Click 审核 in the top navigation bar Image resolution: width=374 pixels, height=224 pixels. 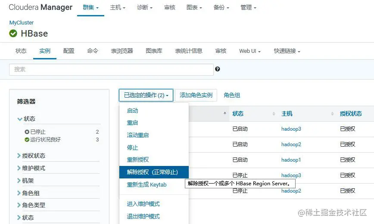coord(170,8)
